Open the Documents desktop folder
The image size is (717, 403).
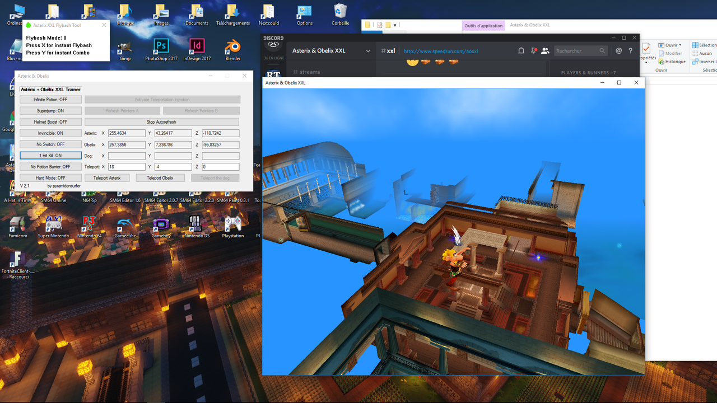[197, 15]
